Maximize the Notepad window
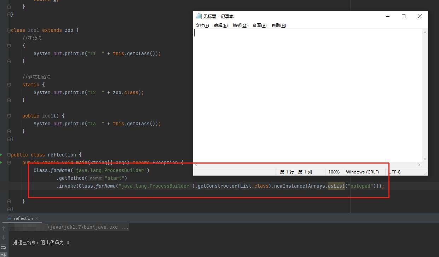Image resolution: width=439 pixels, height=257 pixels. pyautogui.click(x=404, y=16)
